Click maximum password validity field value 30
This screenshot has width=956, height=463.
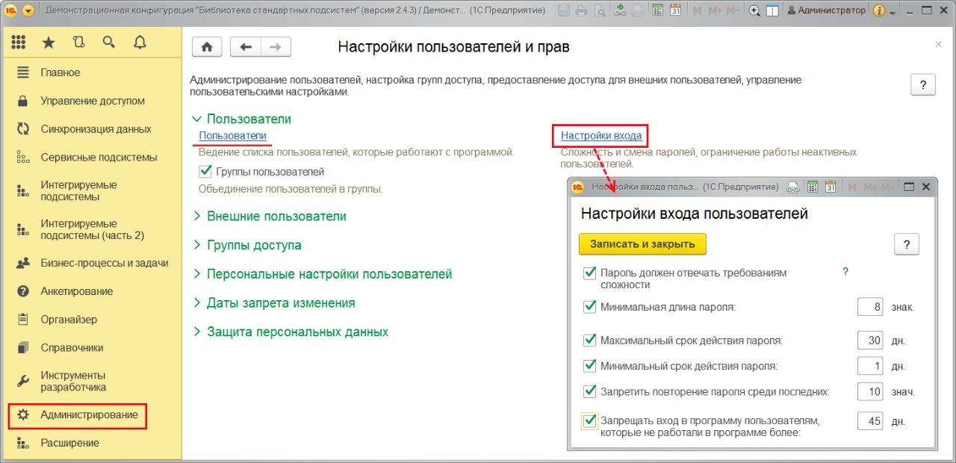click(x=871, y=341)
